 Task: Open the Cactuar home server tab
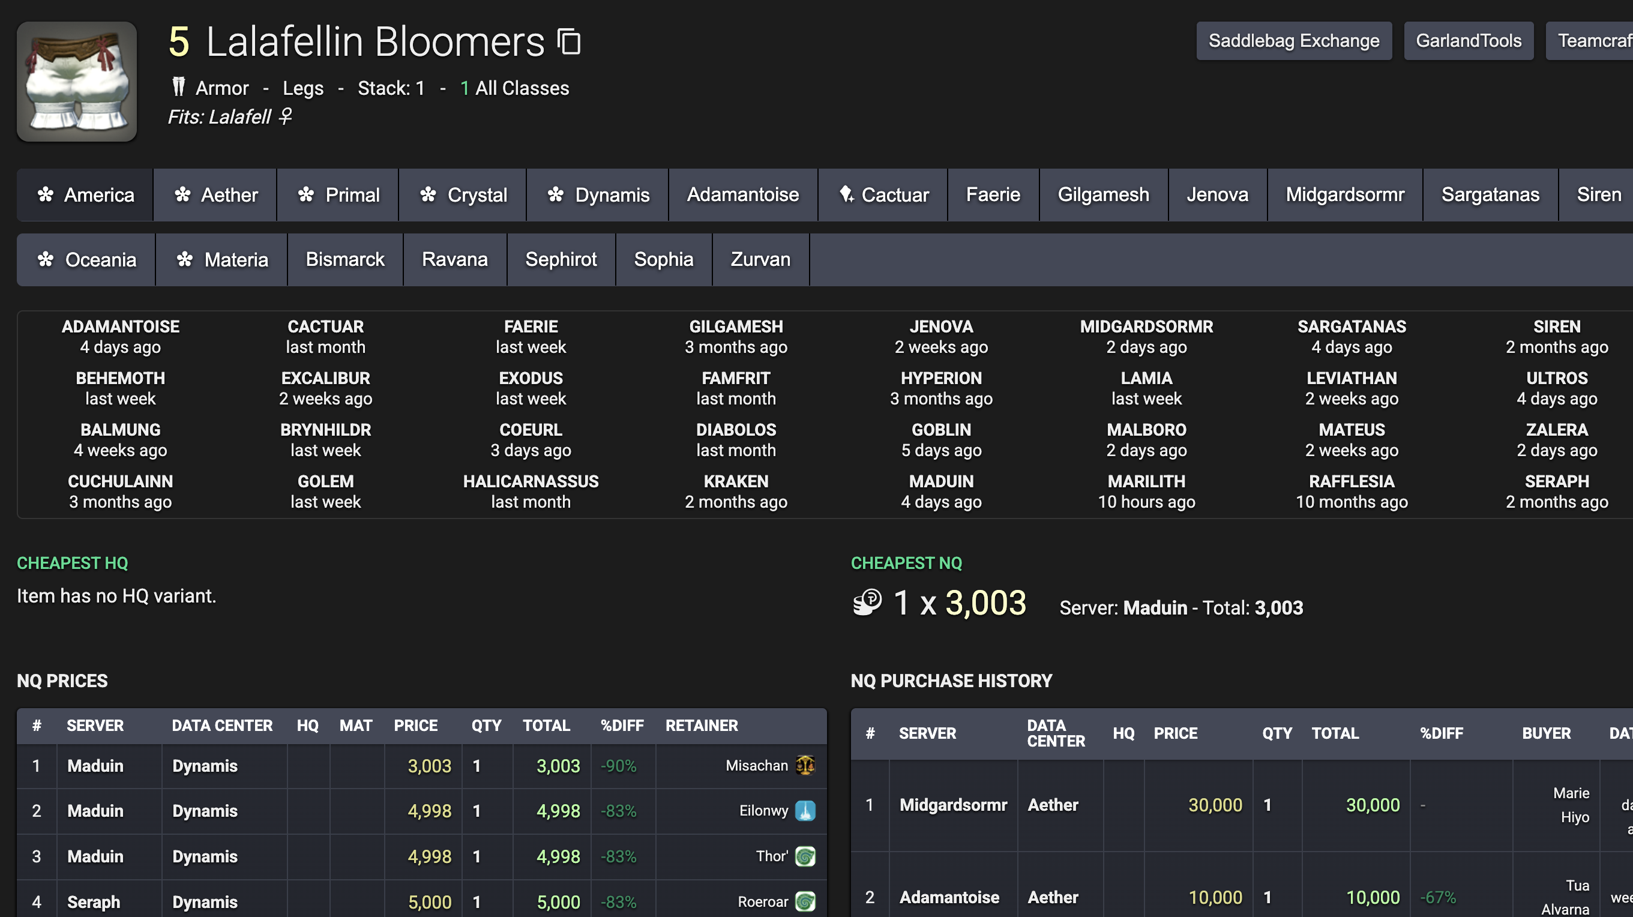pyautogui.click(x=883, y=194)
